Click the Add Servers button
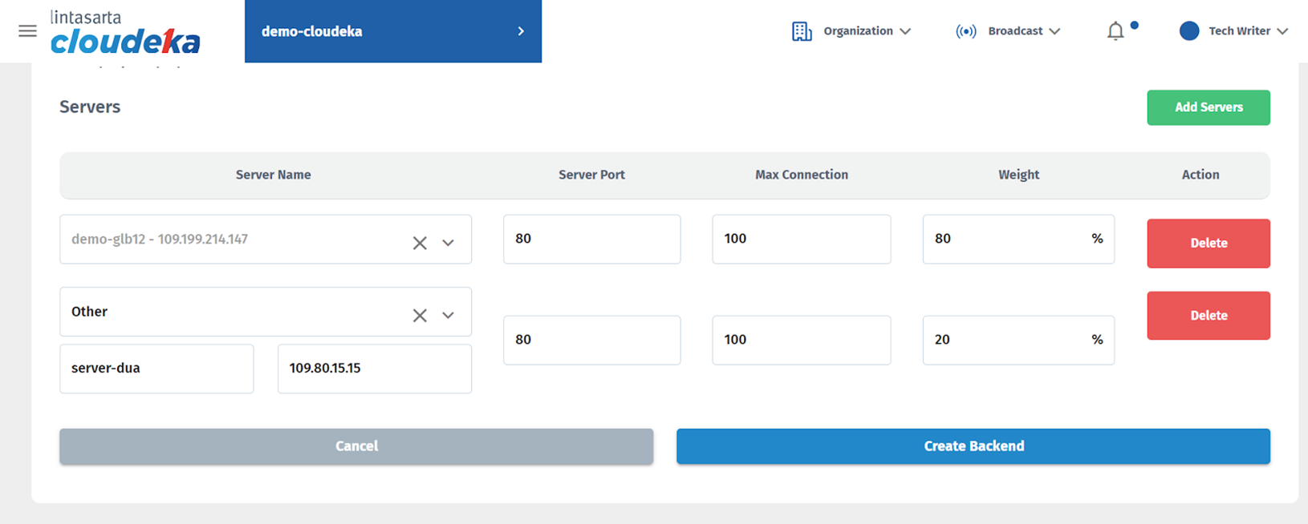Image resolution: width=1308 pixels, height=524 pixels. 1208,107
